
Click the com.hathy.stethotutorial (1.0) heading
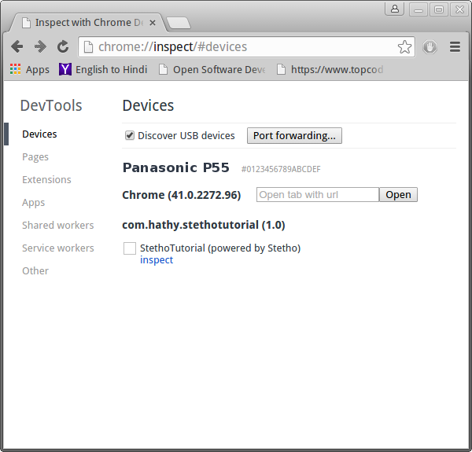[204, 225]
